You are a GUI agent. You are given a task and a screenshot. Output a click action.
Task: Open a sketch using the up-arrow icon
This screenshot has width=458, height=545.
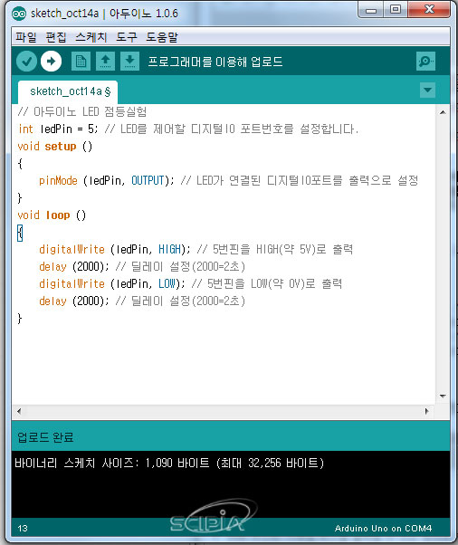105,62
